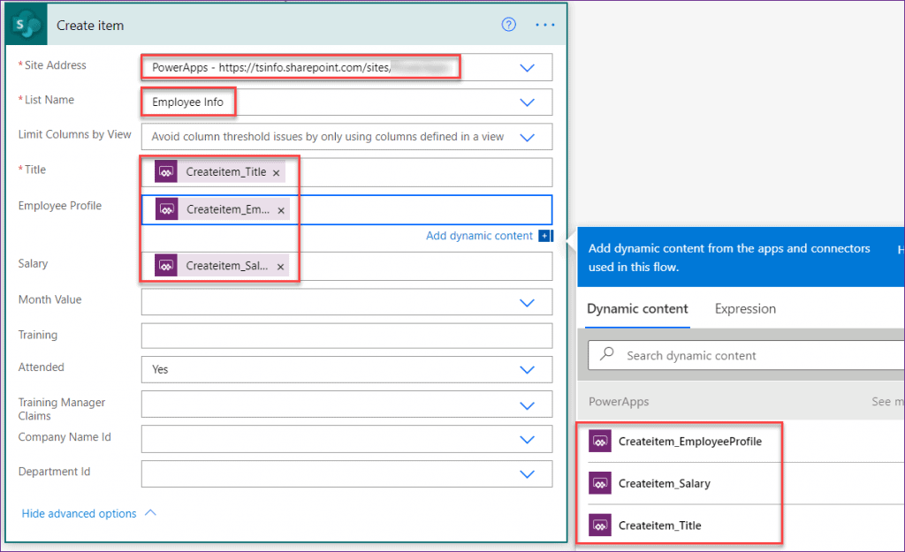Switch to the Expression tab
Image resolution: width=905 pixels, height=552 pixels.
pyautogui.click(x=745, y=309)
